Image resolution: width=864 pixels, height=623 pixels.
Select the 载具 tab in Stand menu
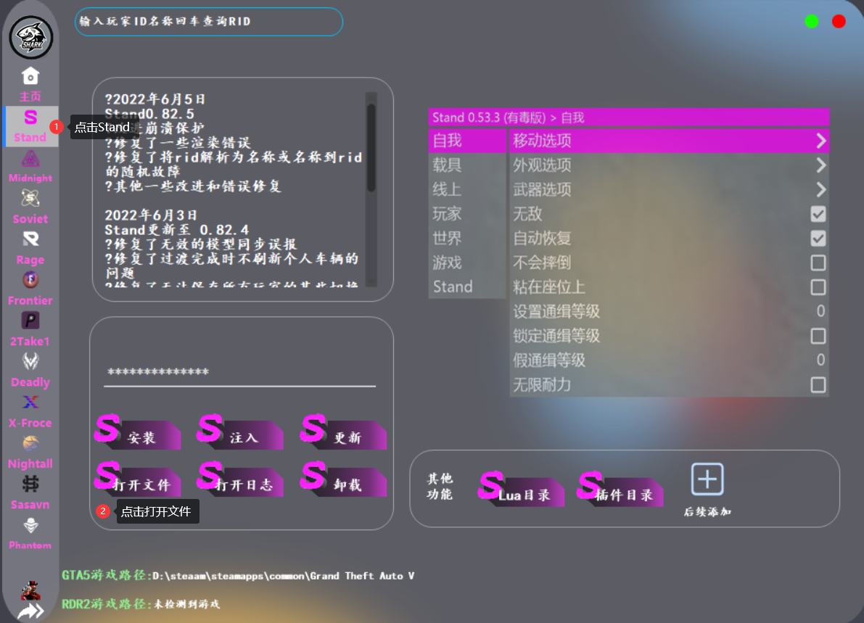tap(448, 165)
